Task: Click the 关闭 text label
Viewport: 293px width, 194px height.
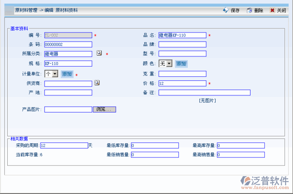Action: click(x=281, y=11)
